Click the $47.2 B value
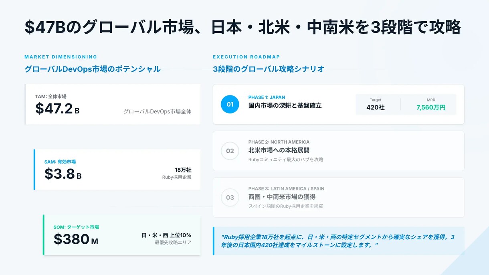 click(x=57, y=109)
